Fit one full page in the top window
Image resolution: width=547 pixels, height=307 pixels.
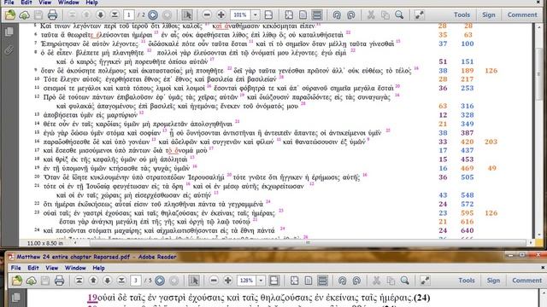point(268,15)
